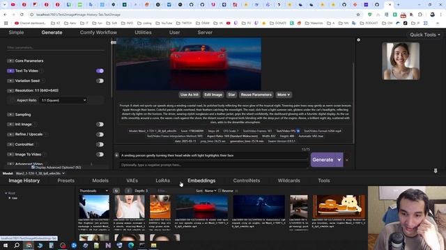The width and height of the screenshot is (446, 250).
Task: Open the Quick Tools dropdown menu
Action: pos(425,35)
